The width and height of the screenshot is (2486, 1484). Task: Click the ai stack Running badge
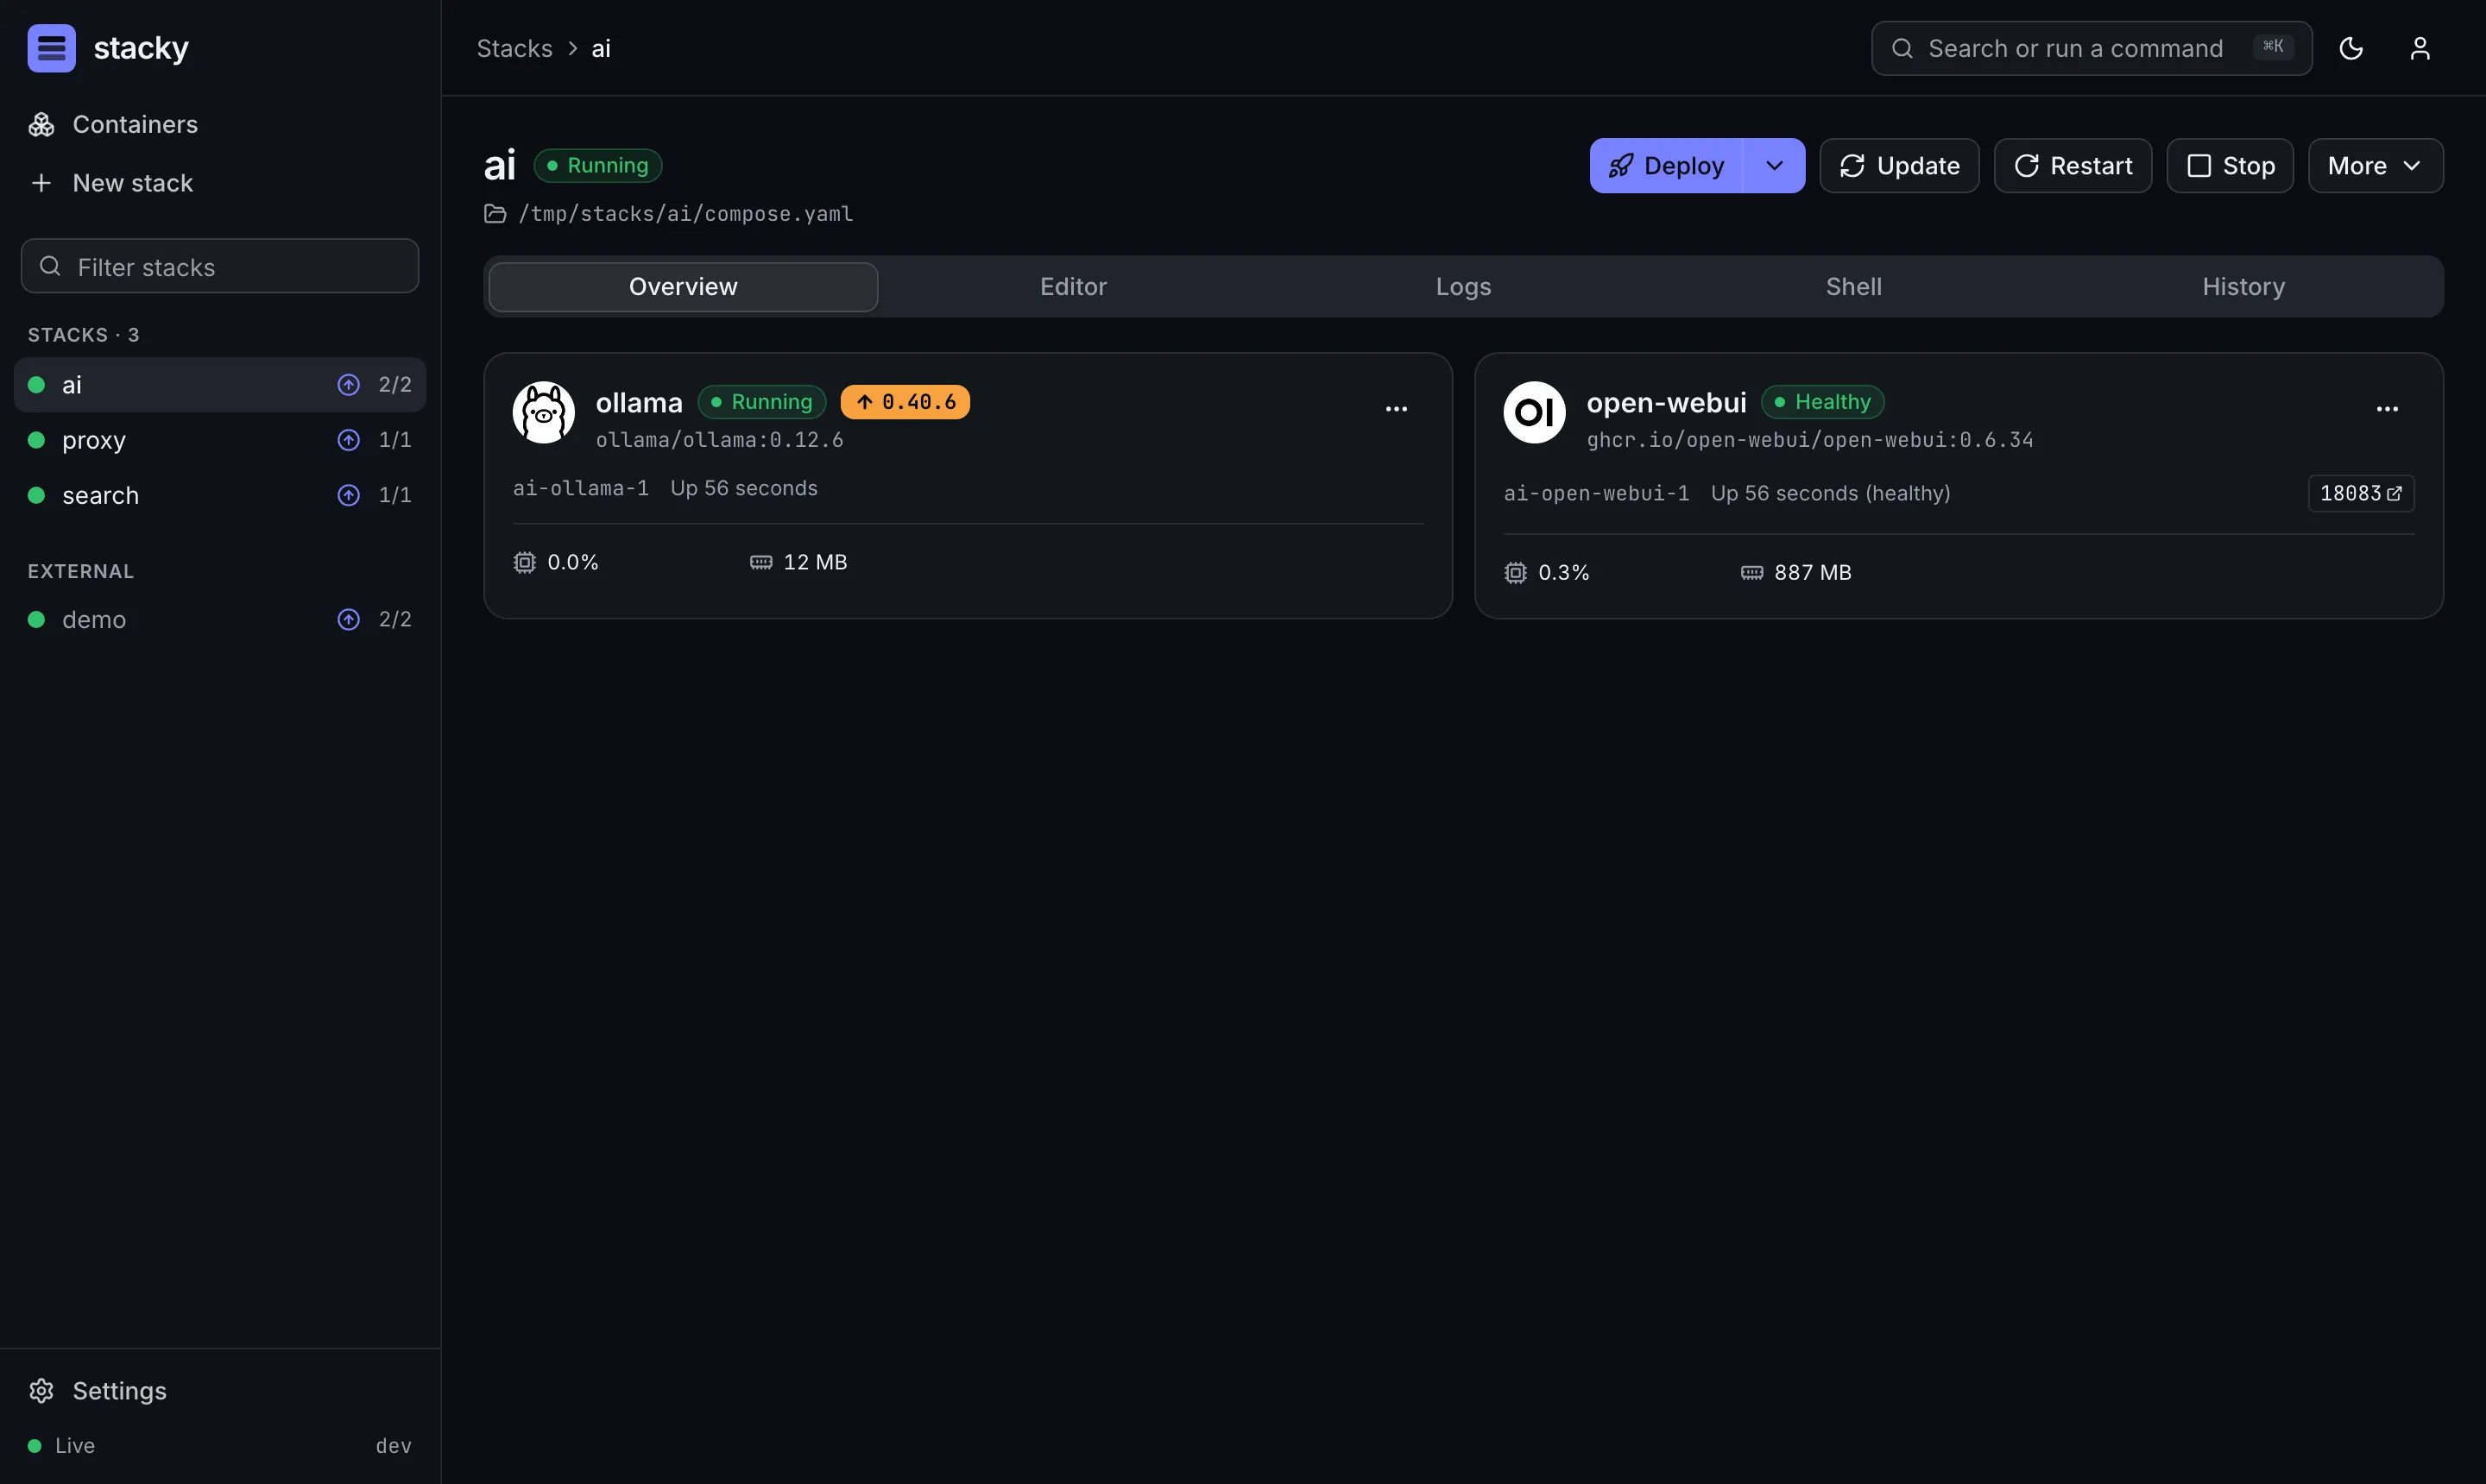coord(598,166)
